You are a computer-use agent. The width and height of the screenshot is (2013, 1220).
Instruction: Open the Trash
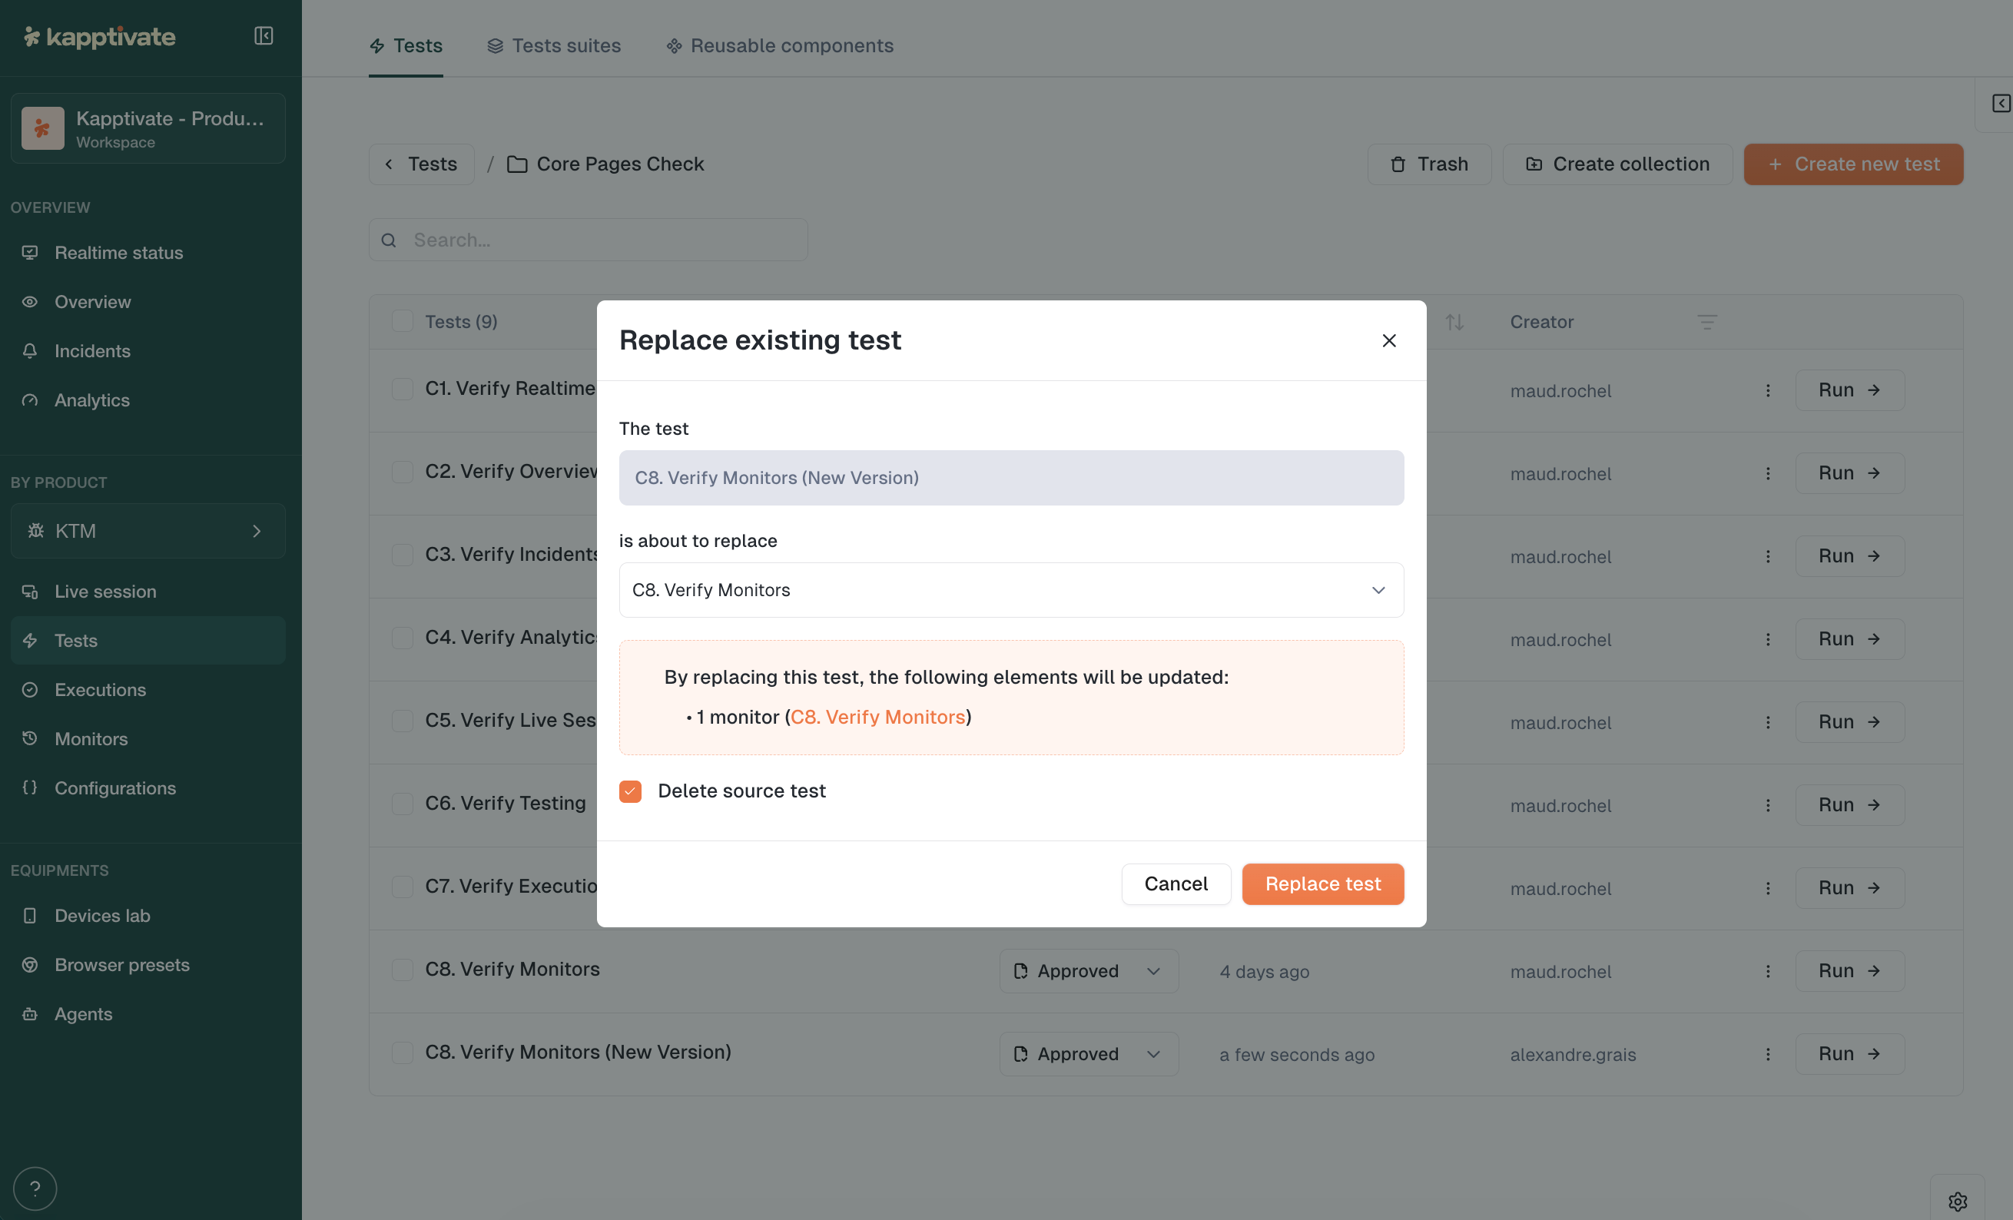tap(1430, 164)
